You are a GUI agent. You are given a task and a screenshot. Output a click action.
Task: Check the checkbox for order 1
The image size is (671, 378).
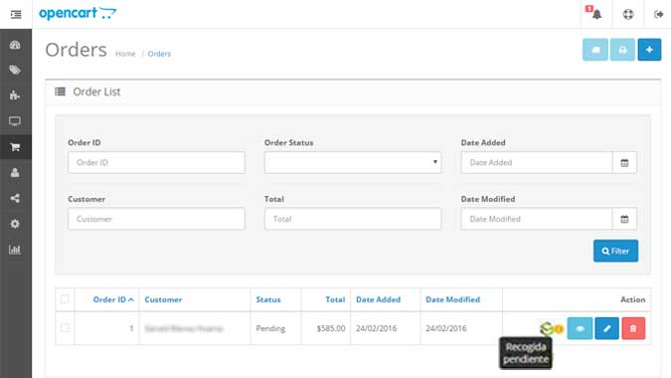pos(65,328)
